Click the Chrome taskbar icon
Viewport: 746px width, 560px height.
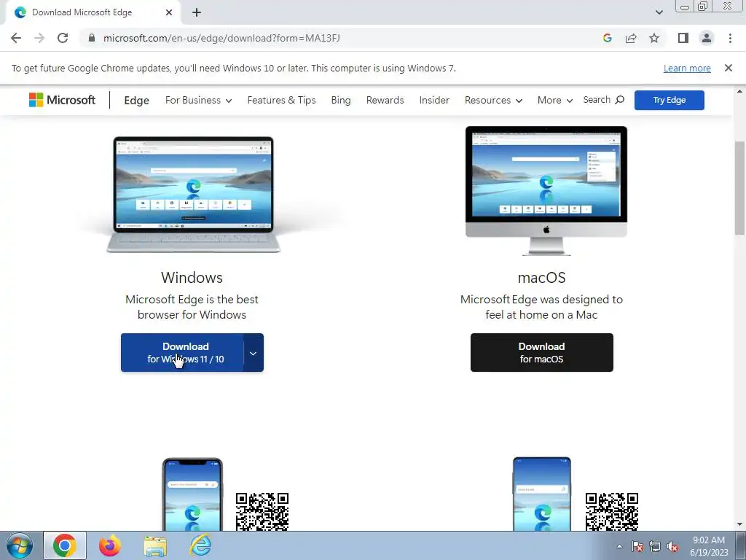(65, 545)
